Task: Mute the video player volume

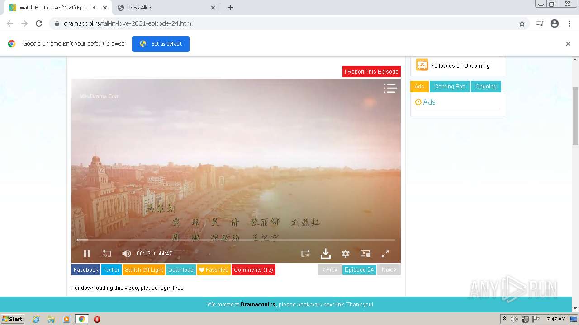Action: coord(127,254)
